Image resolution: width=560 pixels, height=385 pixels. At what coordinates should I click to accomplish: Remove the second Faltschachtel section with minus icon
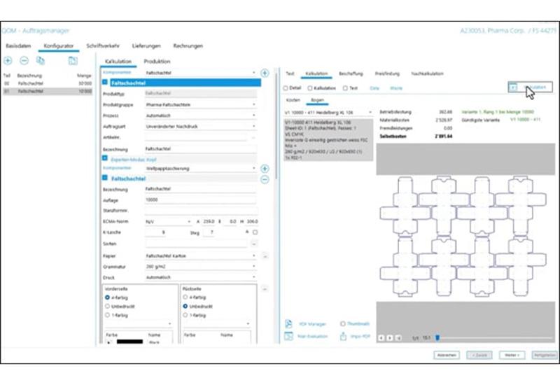click(x=265, y=179)
